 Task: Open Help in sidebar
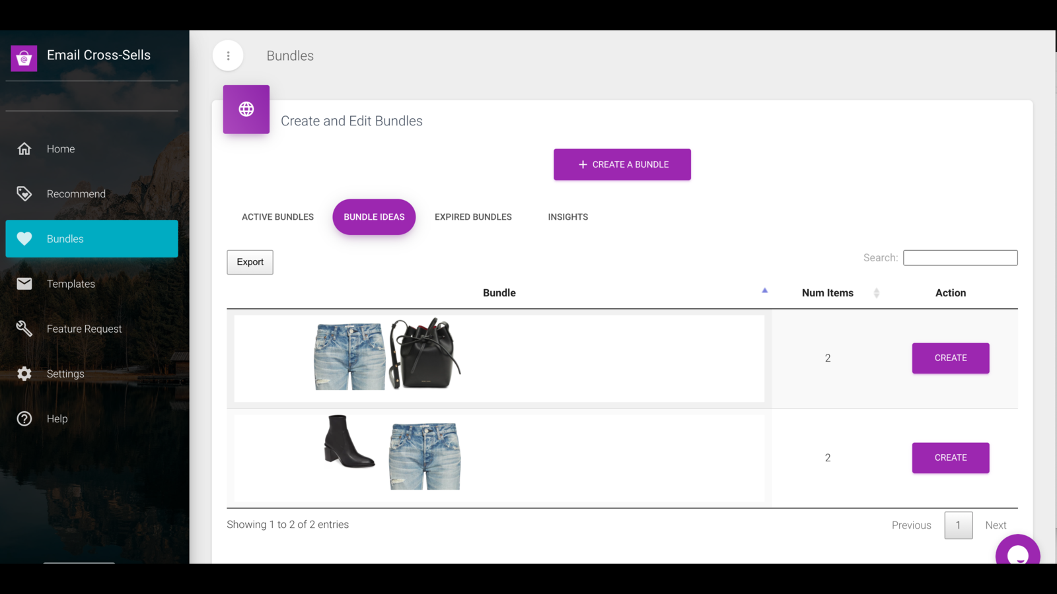(92, 418)
